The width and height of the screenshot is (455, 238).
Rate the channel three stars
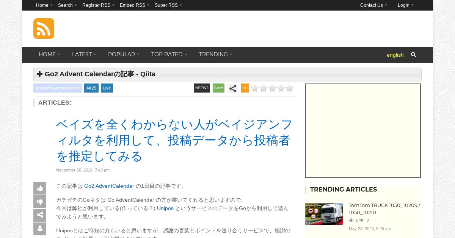272,88
